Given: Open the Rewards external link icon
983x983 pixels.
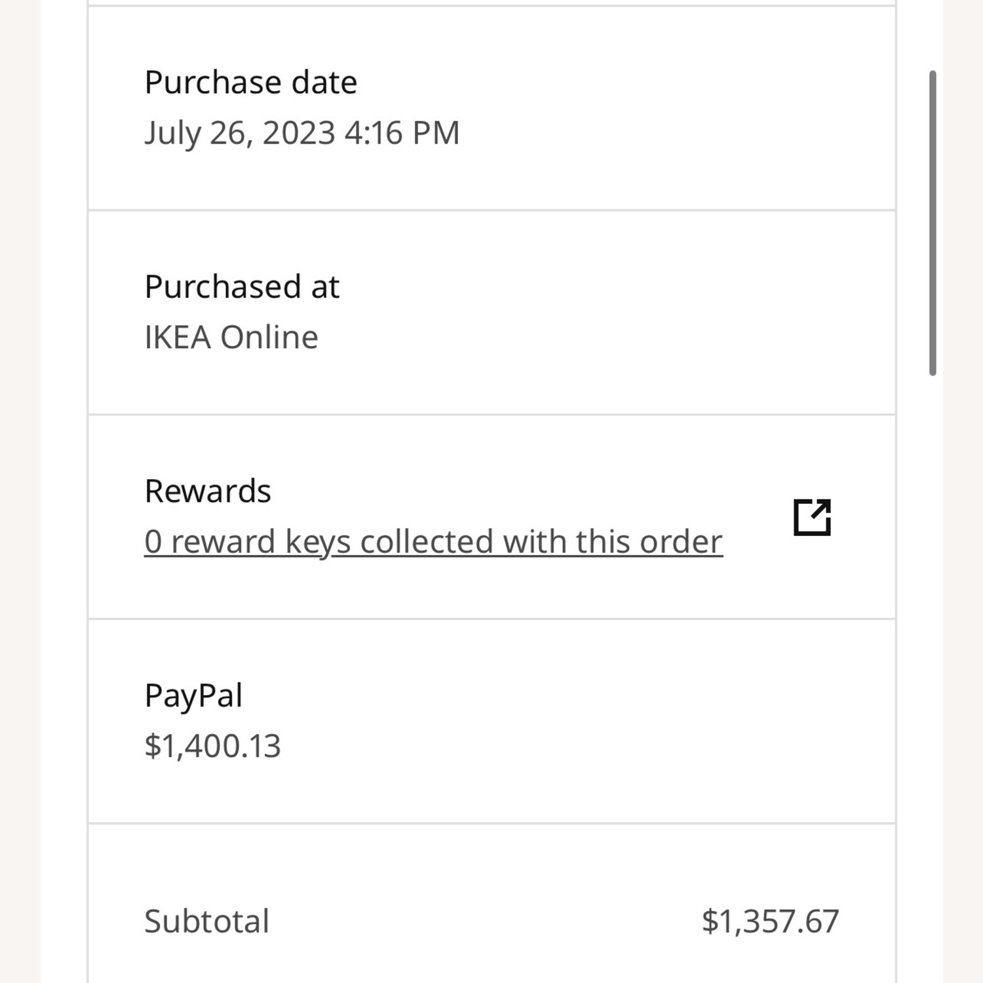Looking at the screenshot, I should (x=812, y=517).
